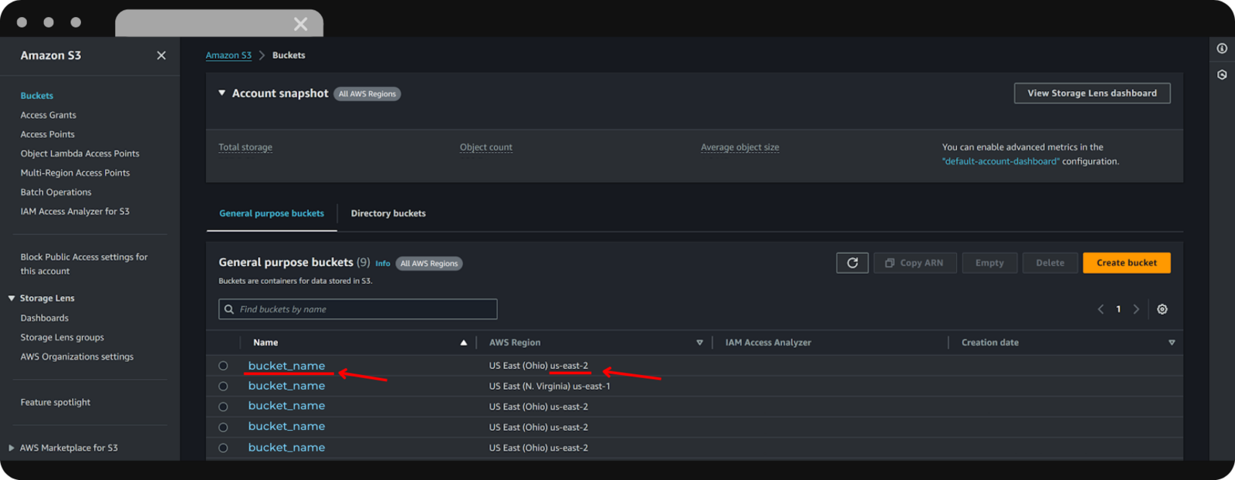Open Storage Lens Dashboards
The height and width of the screenshot is (480, 1235).
click(45, 318)
